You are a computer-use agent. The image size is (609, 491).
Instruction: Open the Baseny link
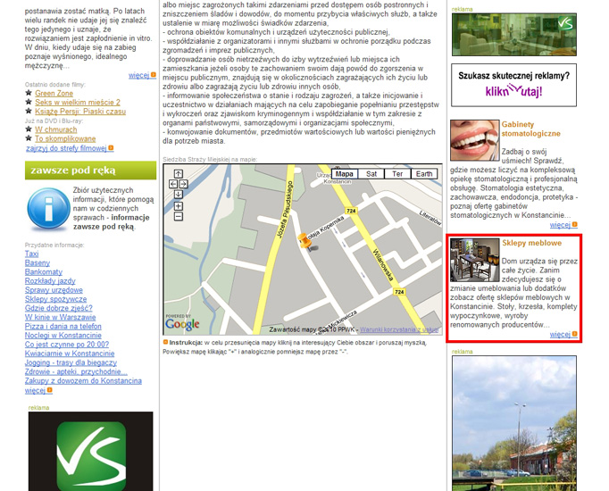coord(38,262)
